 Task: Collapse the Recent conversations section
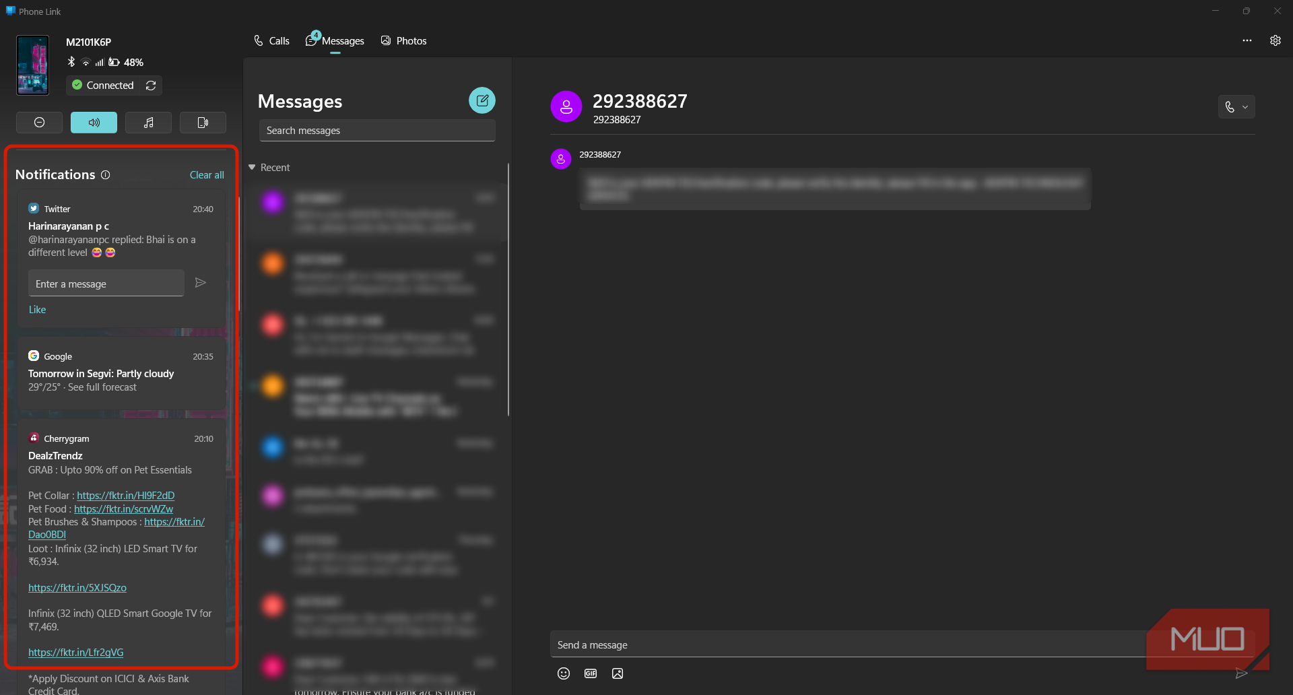(x=252, y=168)
